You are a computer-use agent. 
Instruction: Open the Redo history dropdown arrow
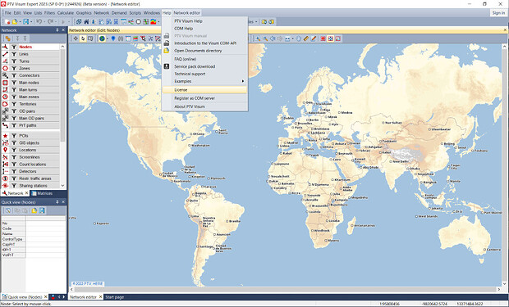pos(56,22)
